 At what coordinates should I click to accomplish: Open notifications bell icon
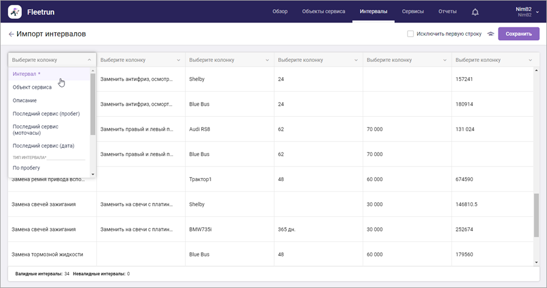click(475, 12)
